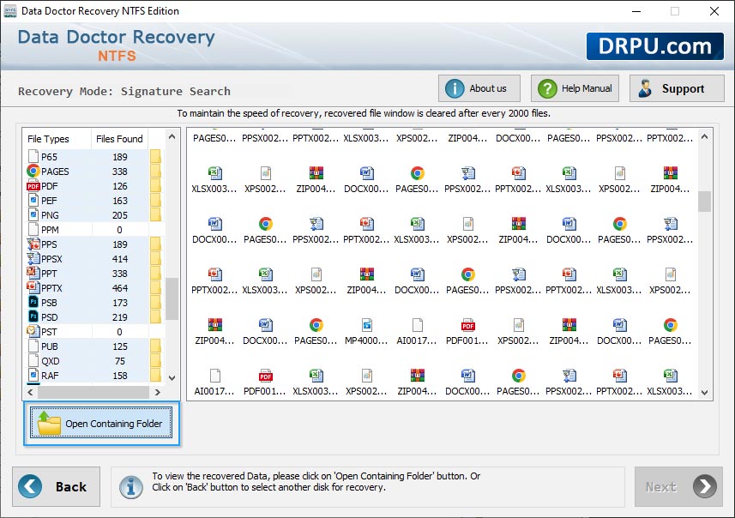Click recovered files pane scroll-down arrow
This screenshot has width=735, height=518.
tap(704, 393)
